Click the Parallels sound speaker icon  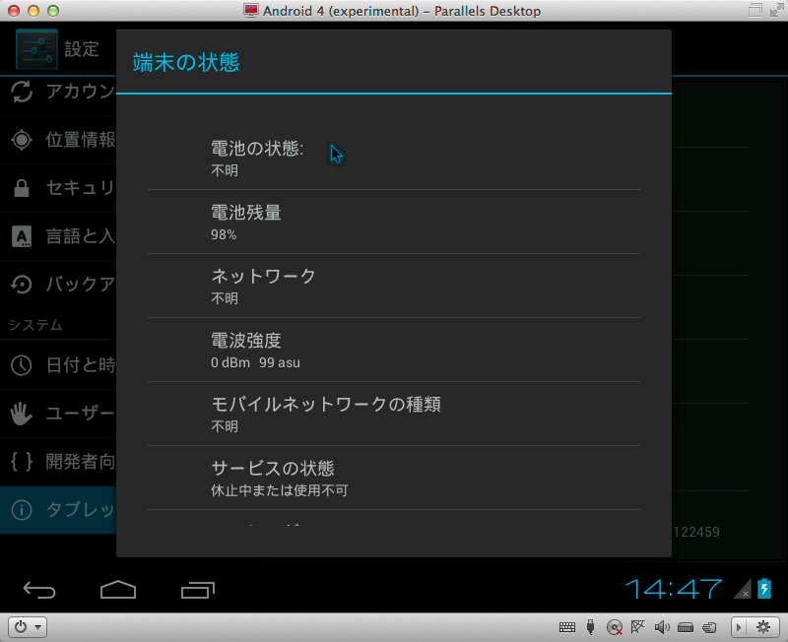tap(661, 627)
